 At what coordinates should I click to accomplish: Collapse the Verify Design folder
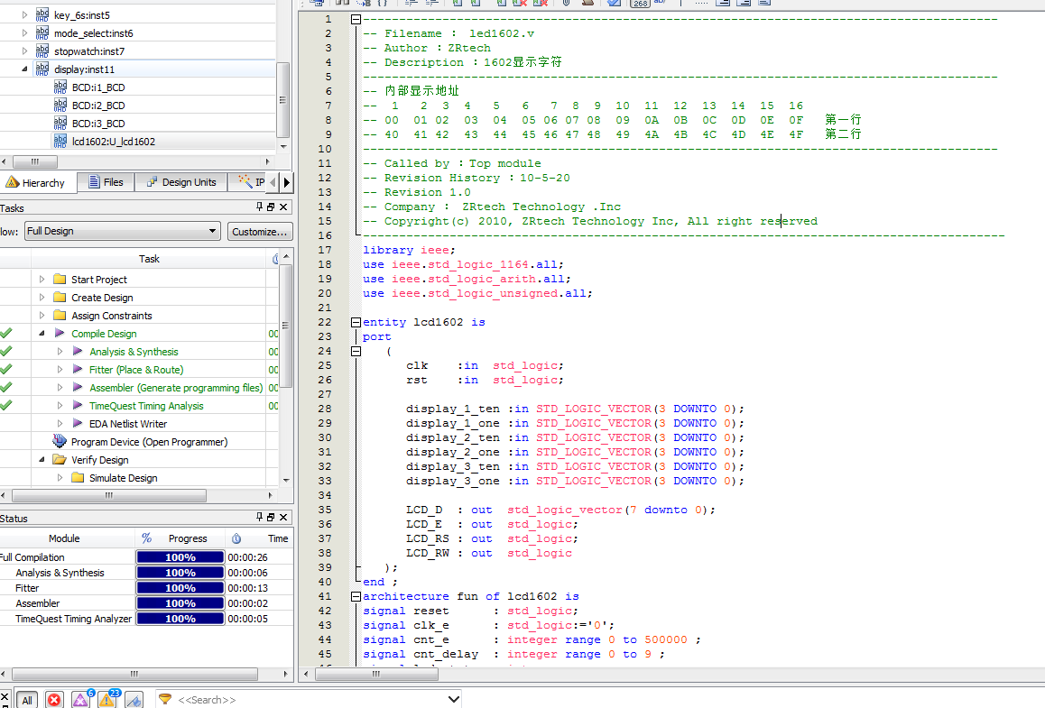click(x=42, y=460)
